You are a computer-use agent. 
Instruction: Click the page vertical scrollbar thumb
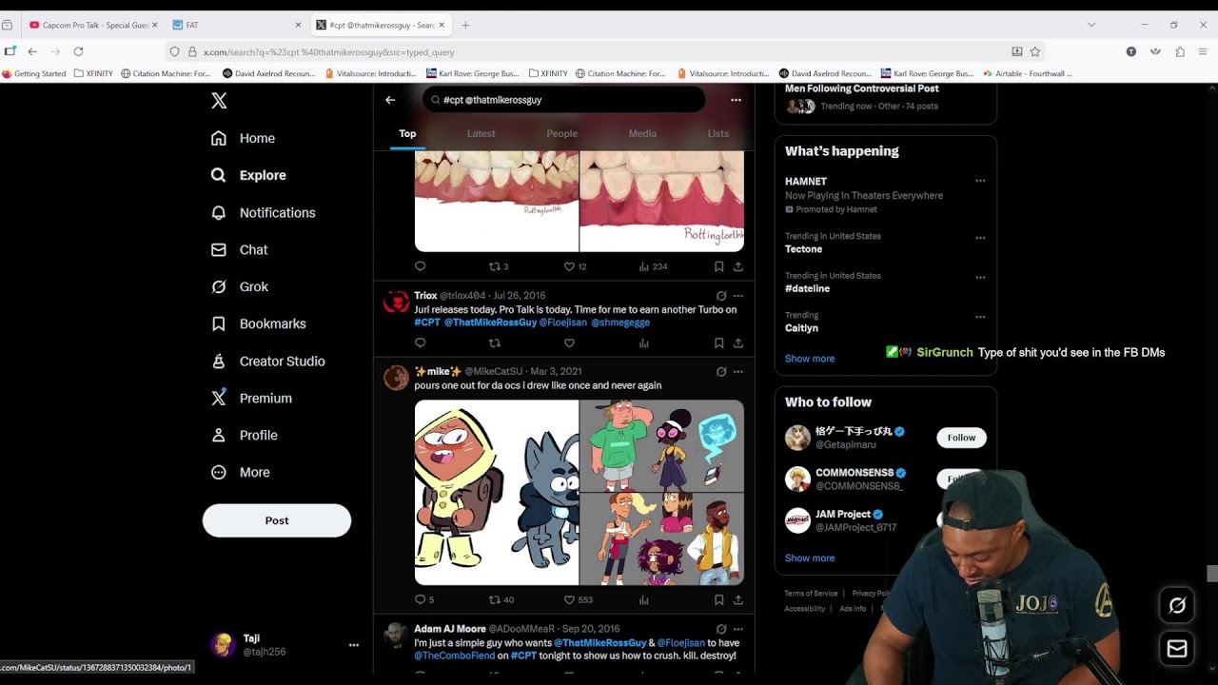coord(1211,573)
